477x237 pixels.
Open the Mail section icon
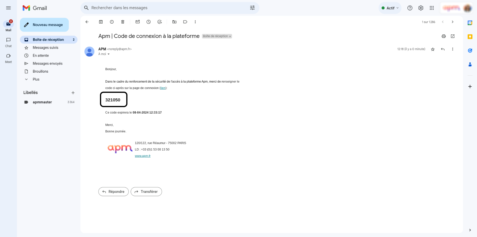(x=8, y=24)
